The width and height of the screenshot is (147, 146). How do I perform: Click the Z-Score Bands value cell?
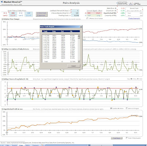(75, 13)
